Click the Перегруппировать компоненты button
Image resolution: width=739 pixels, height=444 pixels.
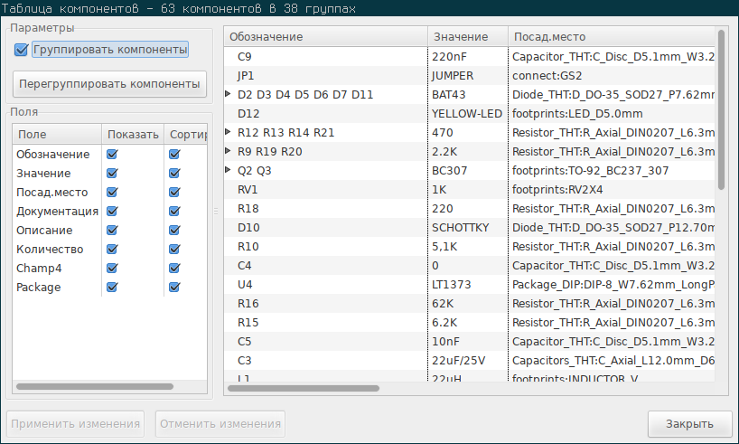click(x=109, y=84)
